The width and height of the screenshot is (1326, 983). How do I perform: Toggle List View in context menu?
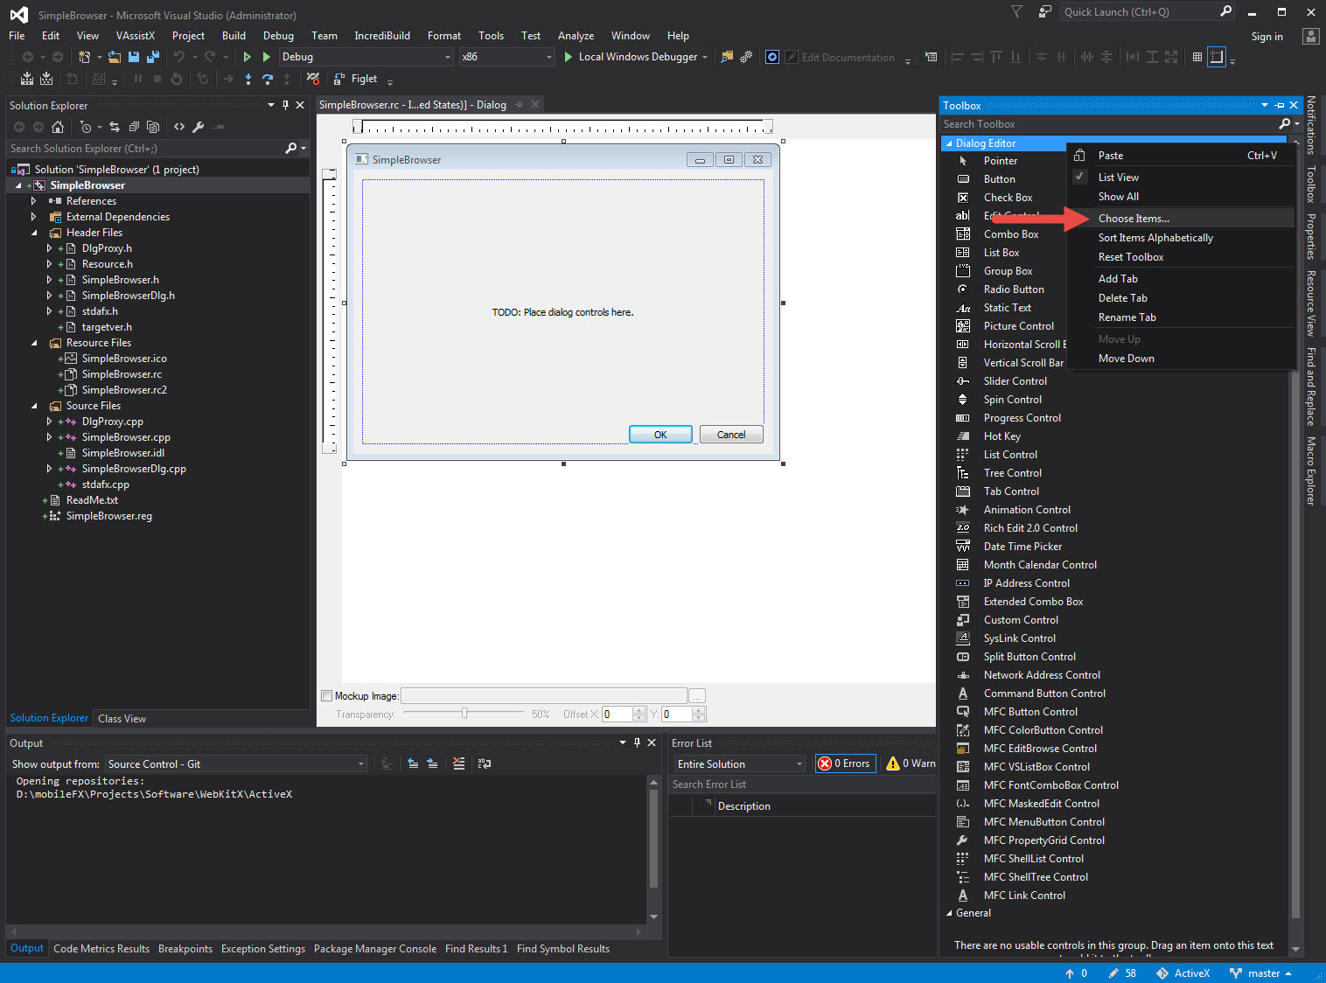[1119, 178]
